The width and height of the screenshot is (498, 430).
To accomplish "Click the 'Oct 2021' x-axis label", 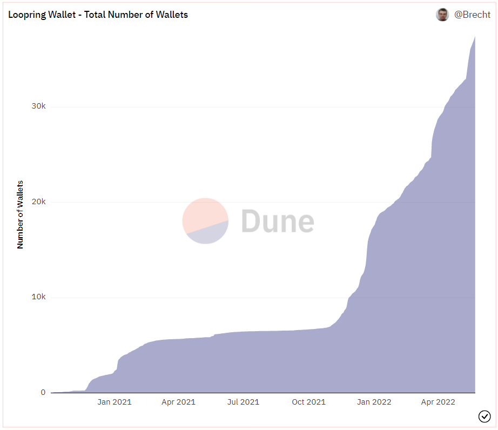I will (308, 402).
